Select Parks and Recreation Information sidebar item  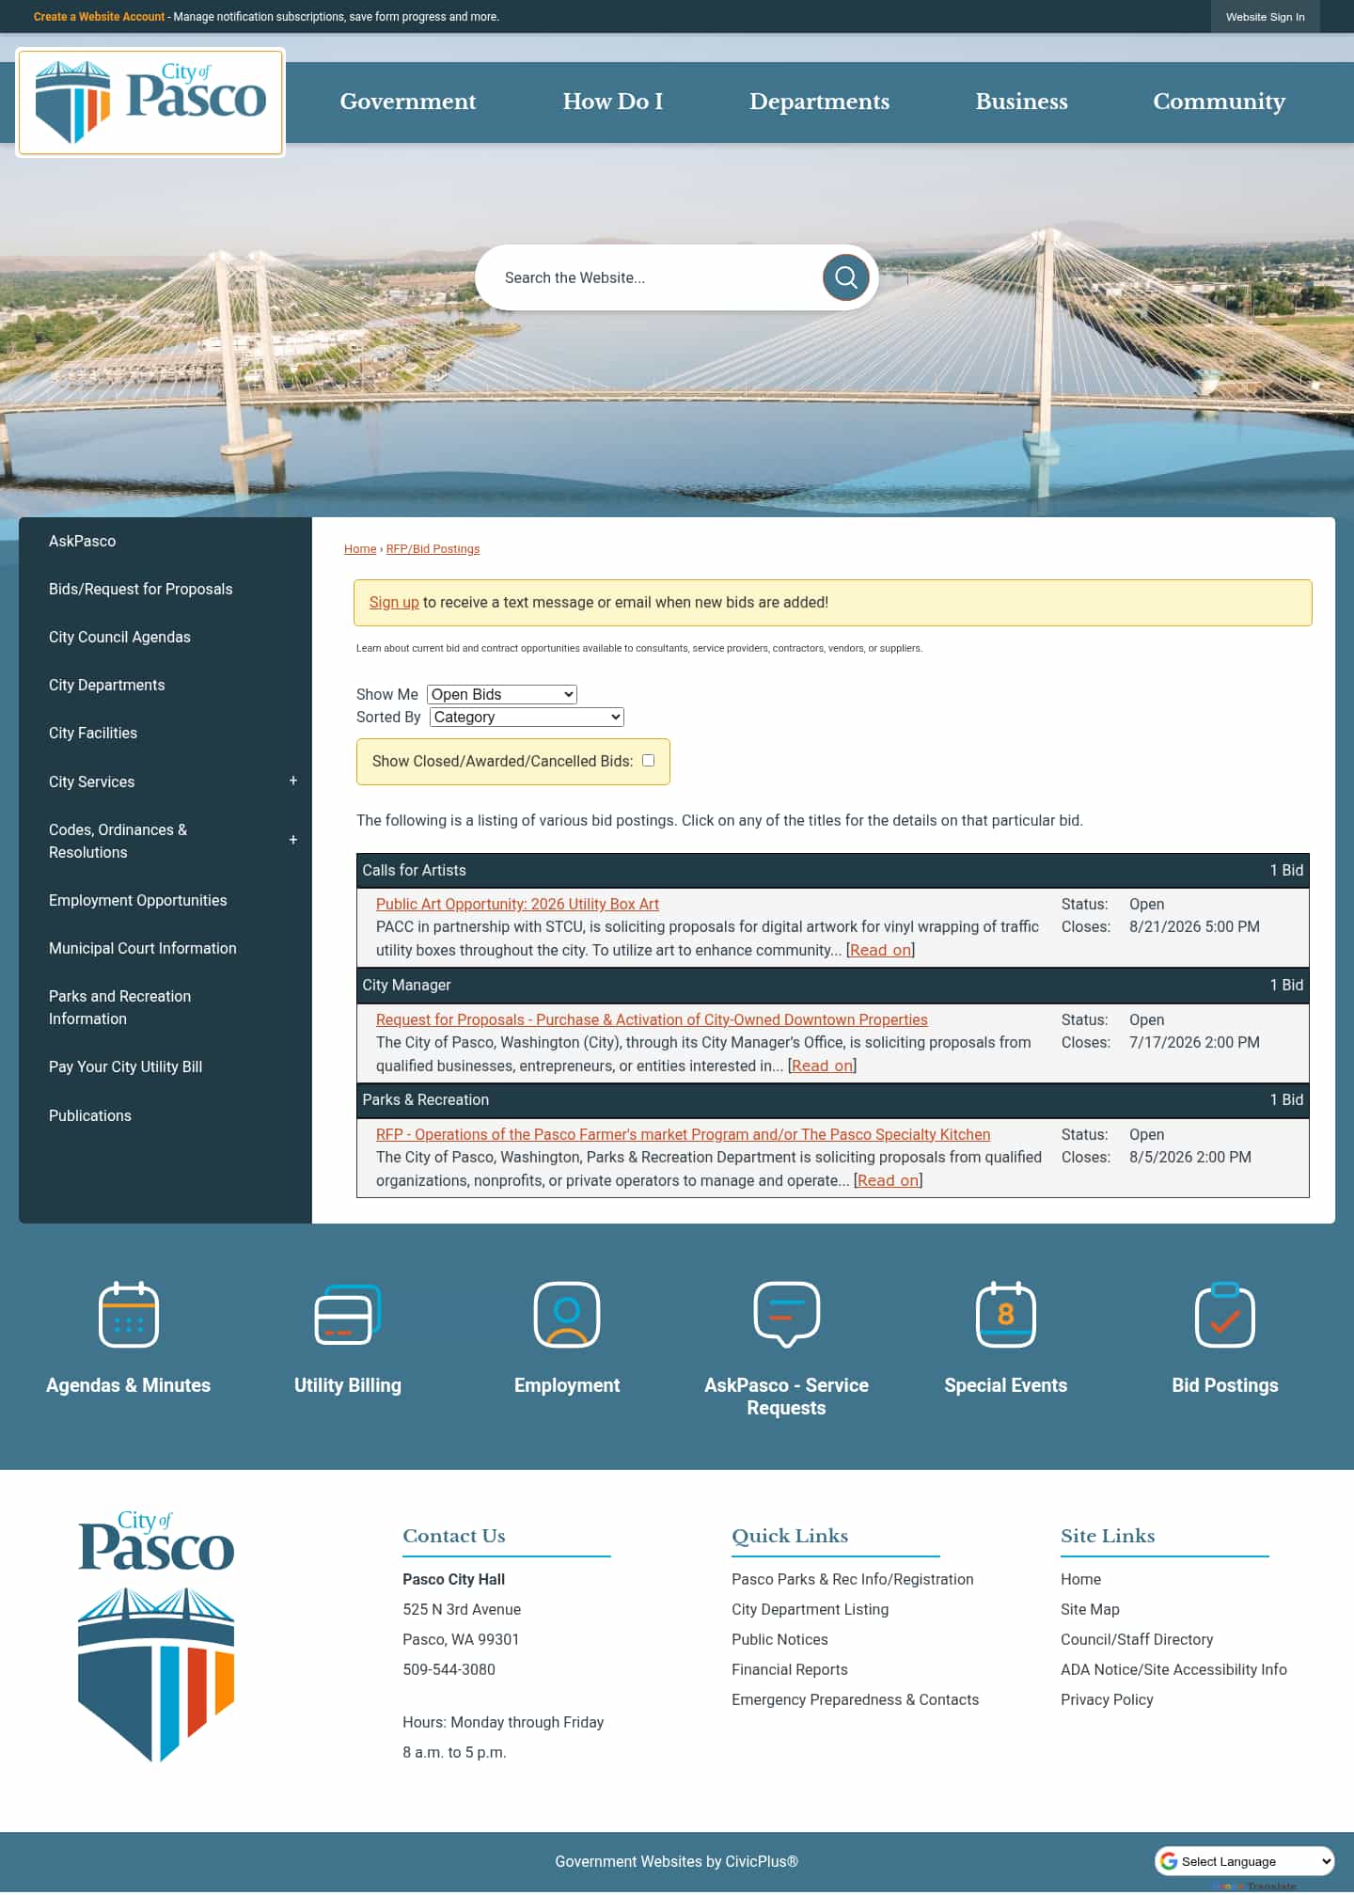pyautogui.click(x=120, y=1007)
